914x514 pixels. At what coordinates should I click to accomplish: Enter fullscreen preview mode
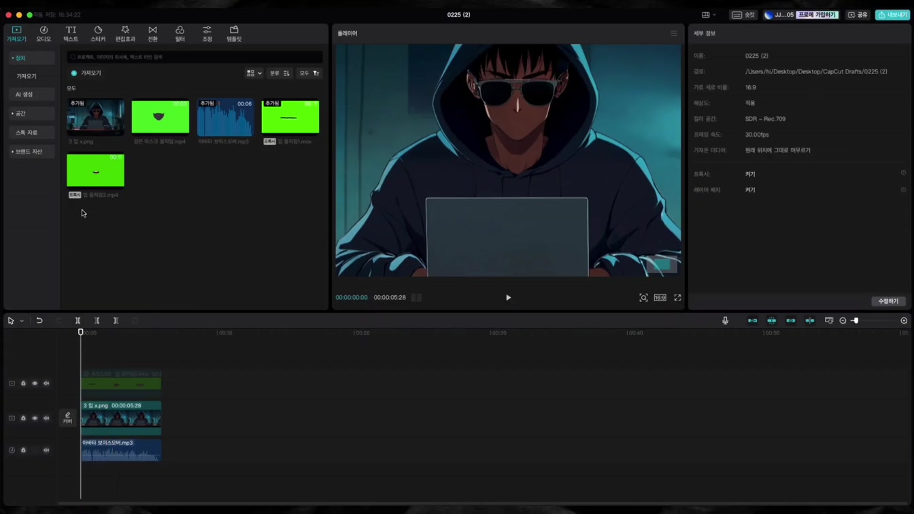click(x=677, y=298)
